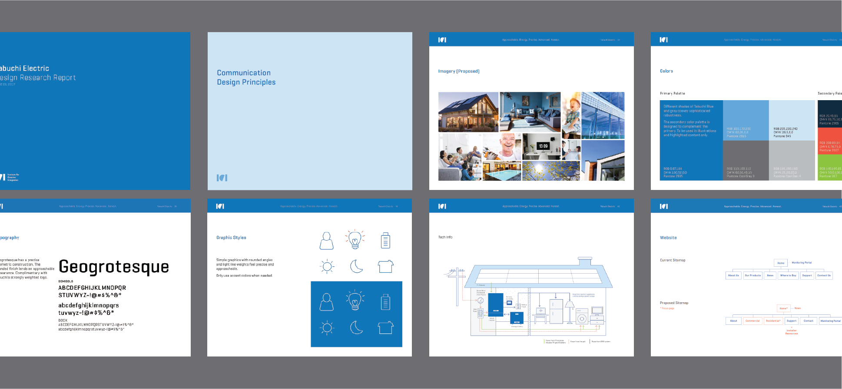
Task: Click the Home* box in Proposed Sitemap
Action: click(x=783, y=308)
